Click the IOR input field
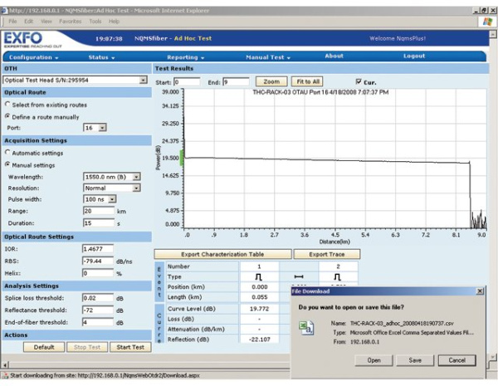498x386 pixels. point(97,249)
